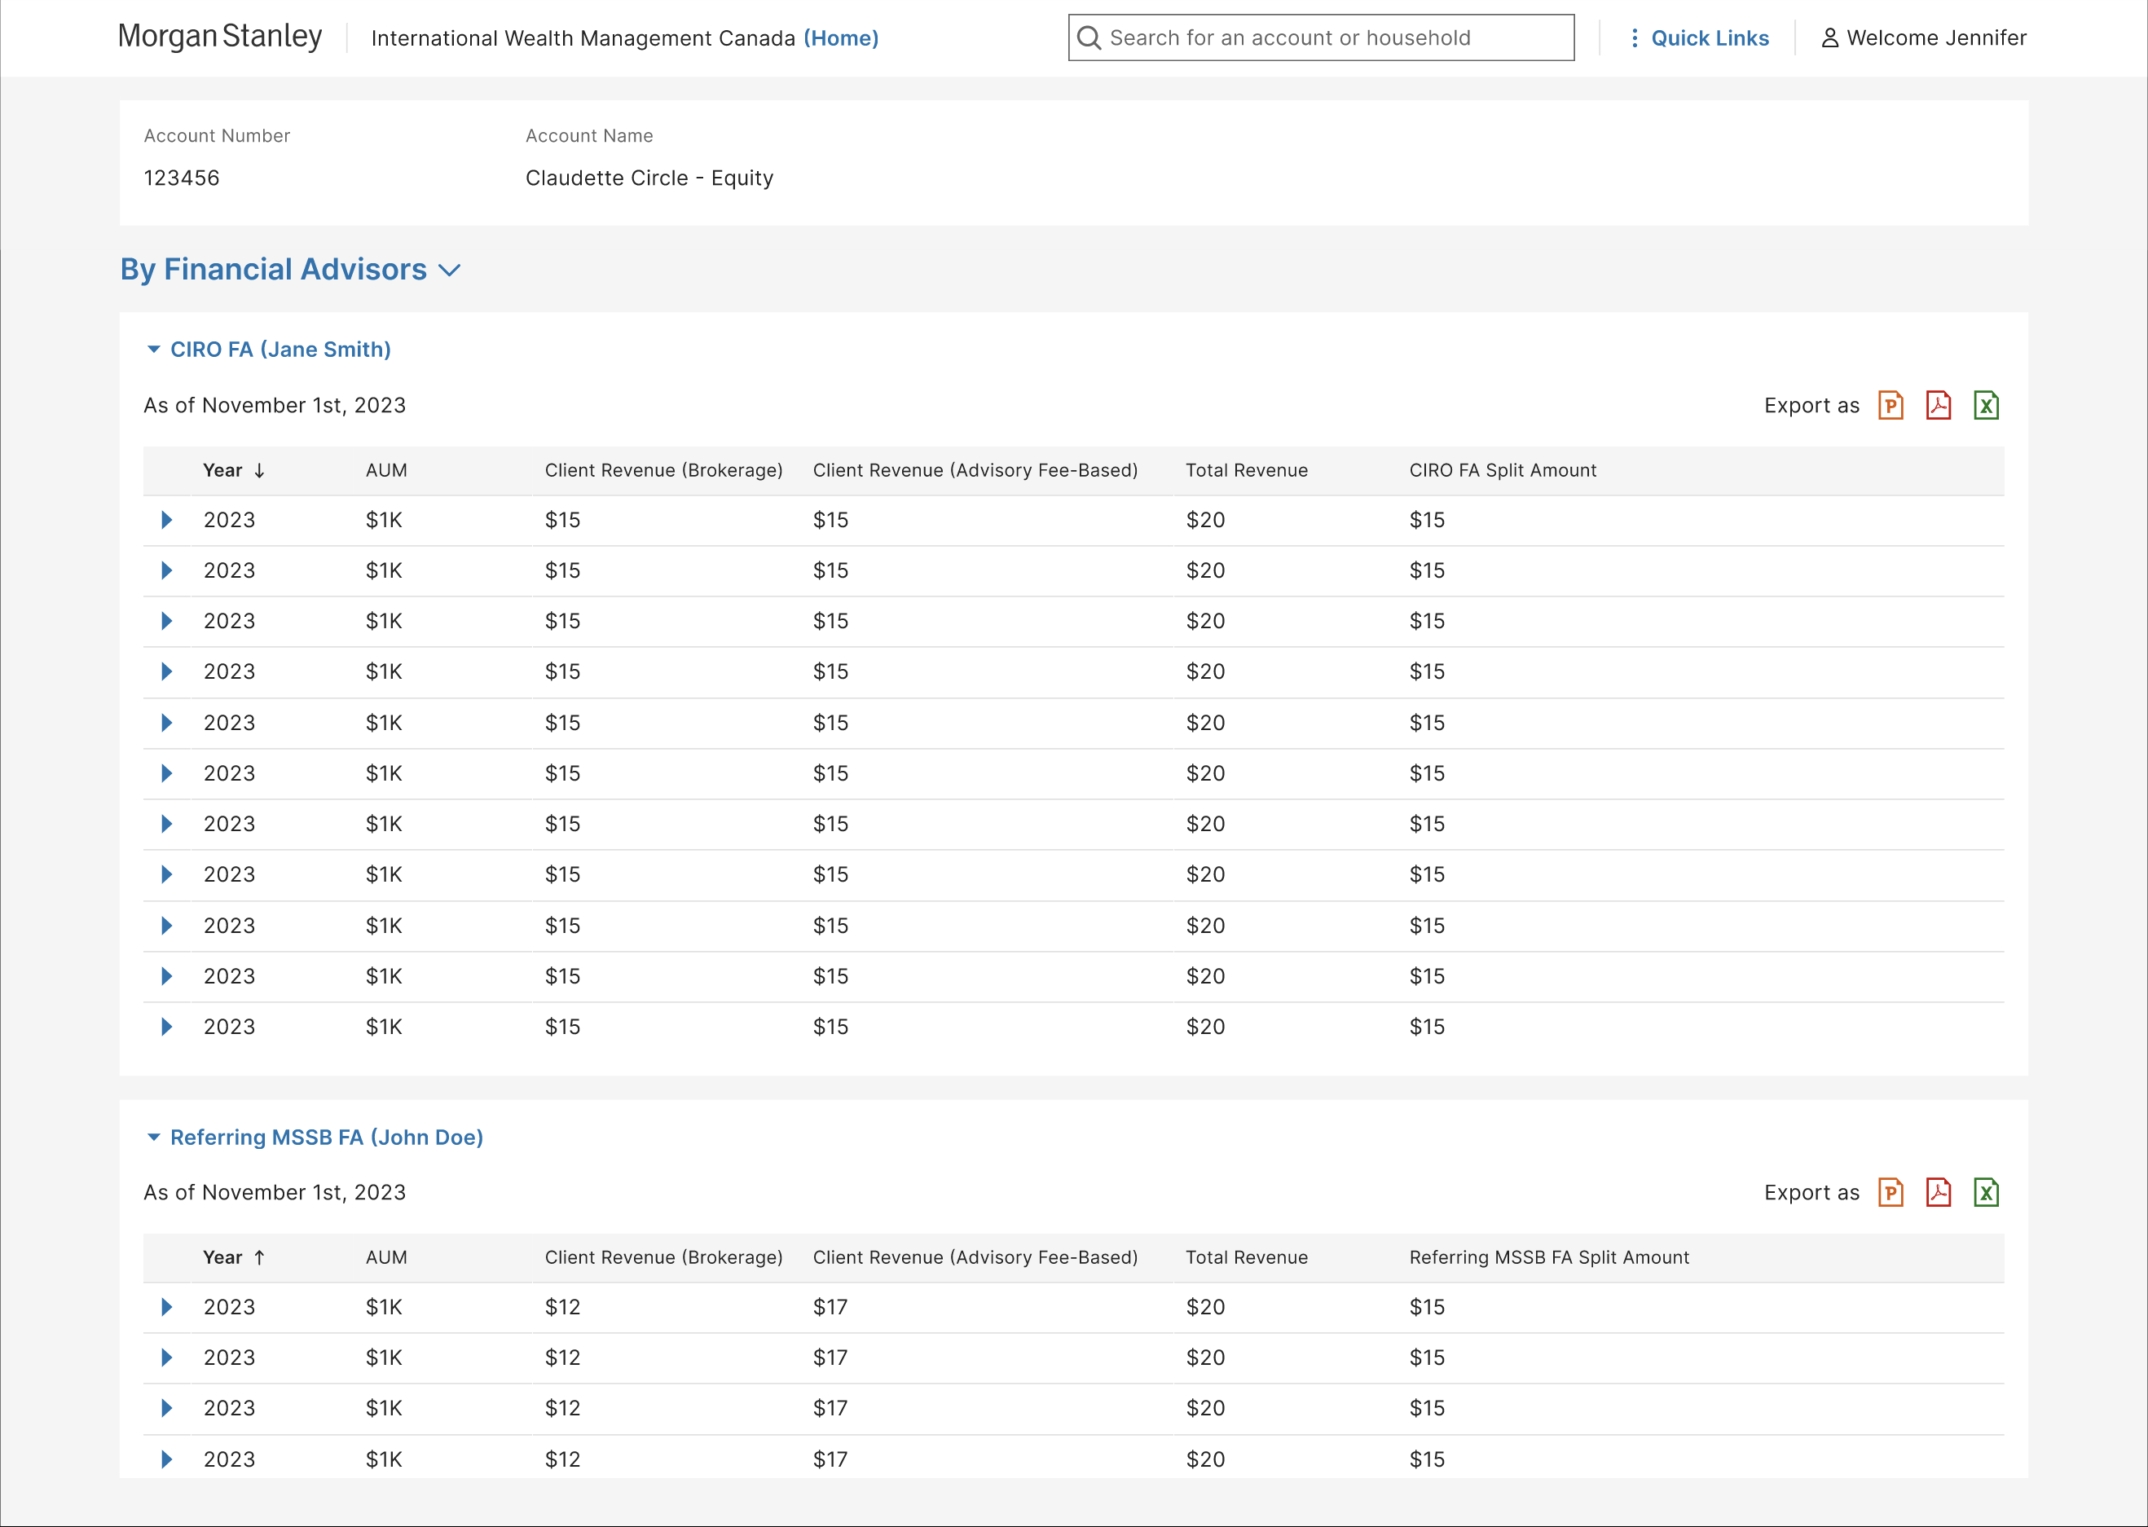Sort CIRO FA table by Year descending arrow
Screen dimensions: 2148x1527
(259, 470)
